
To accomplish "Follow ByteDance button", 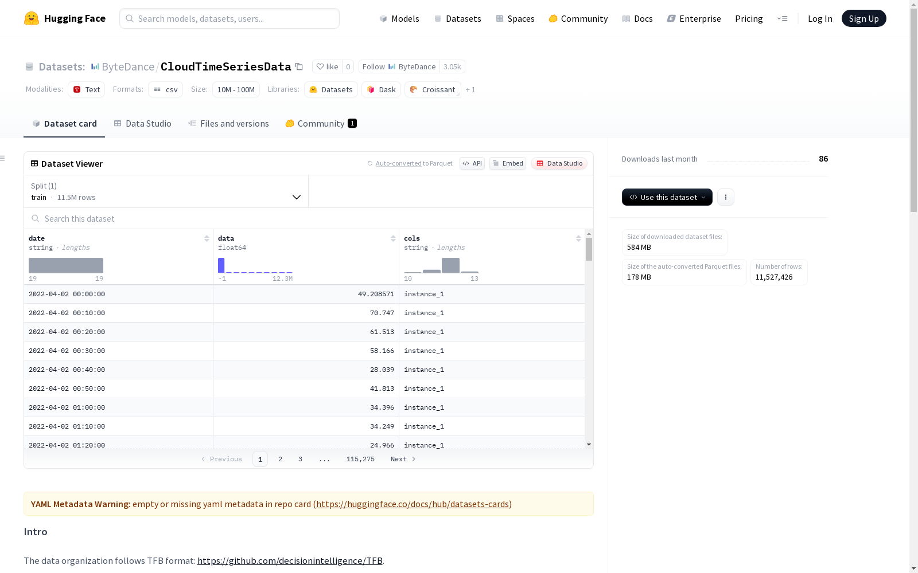I will coord(399,66).
